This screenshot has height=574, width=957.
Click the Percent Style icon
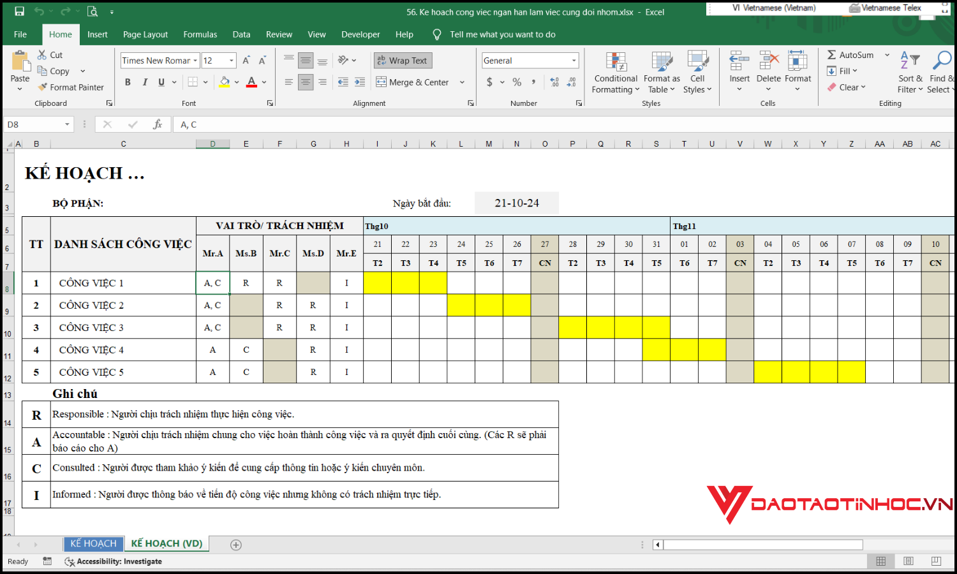pos(517,82)
